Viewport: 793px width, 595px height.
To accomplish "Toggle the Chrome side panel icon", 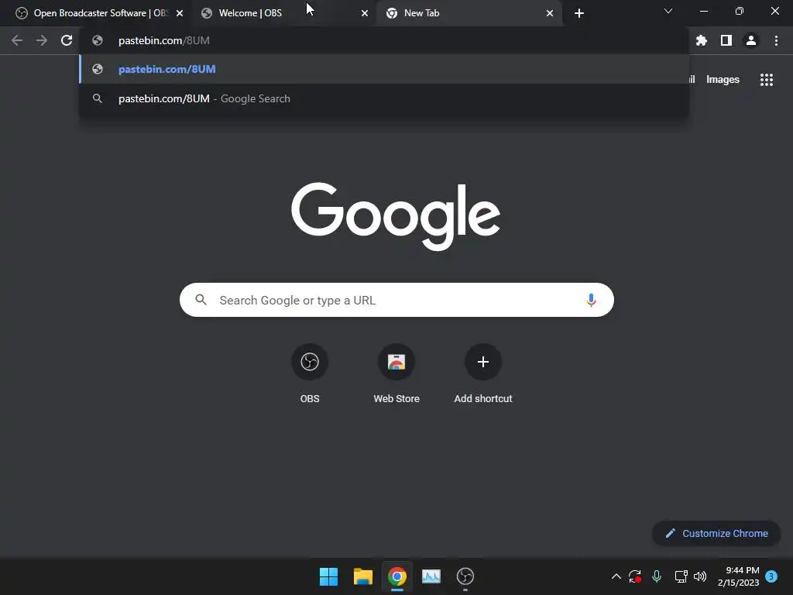I will 726,40.
